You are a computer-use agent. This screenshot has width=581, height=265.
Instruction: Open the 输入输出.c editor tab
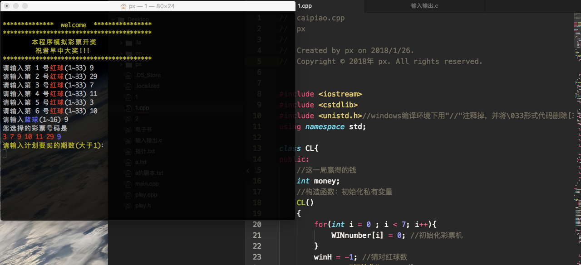tap(424, 6)
